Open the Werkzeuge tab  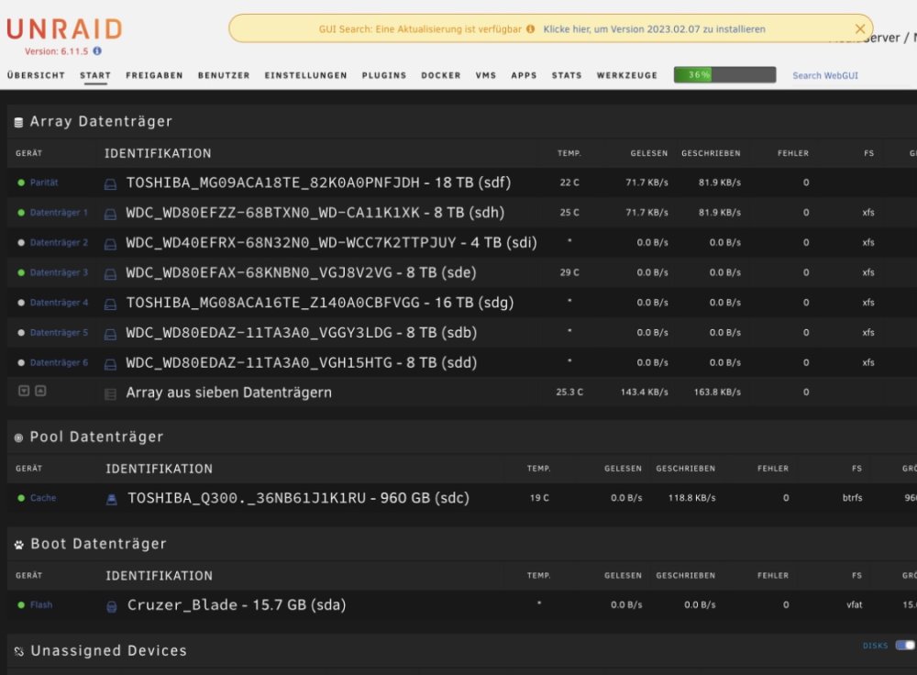click(x=627, y=75)
